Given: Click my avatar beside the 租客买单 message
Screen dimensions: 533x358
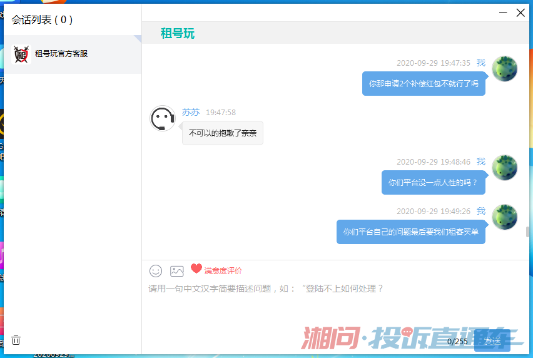Looking at the screenshot, I should 504,217.
